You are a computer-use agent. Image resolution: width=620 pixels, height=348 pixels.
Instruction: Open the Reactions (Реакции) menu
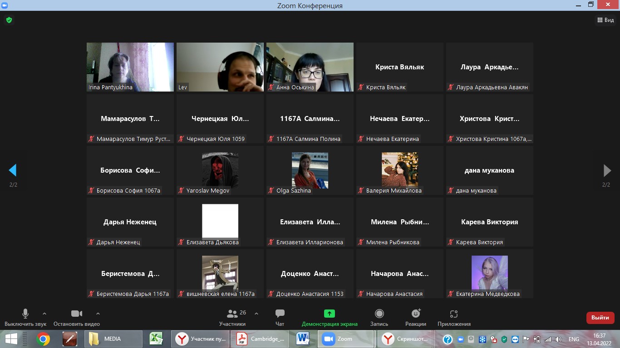416,314
